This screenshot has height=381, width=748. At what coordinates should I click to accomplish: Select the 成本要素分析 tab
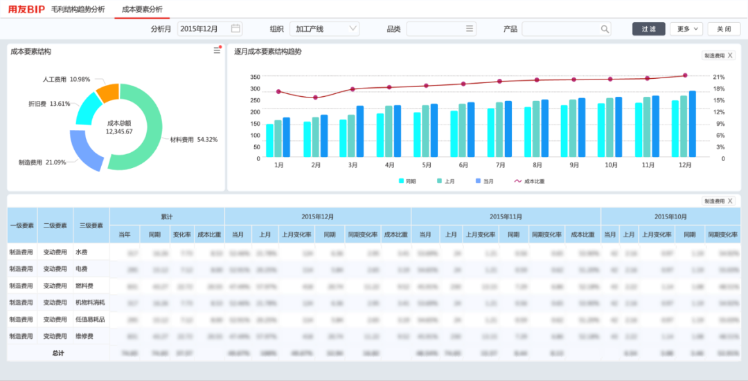pos(142,10)
